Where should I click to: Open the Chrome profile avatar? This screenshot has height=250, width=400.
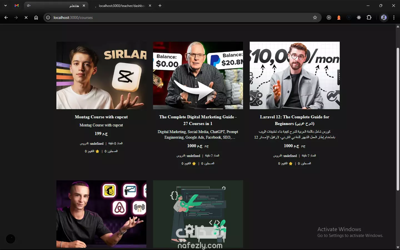point(384,17)
